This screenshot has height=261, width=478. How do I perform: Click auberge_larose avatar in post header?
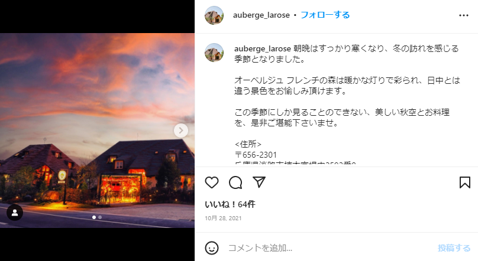click(214, 15)
